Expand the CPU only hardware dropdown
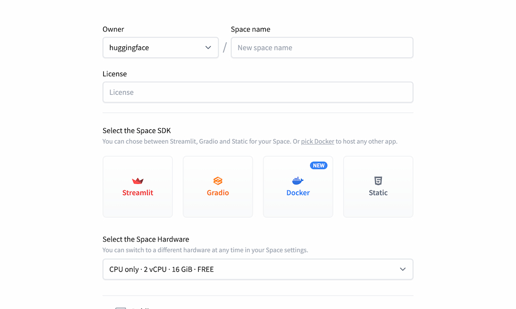The image size is (516, 309). (x=257, y=269)
